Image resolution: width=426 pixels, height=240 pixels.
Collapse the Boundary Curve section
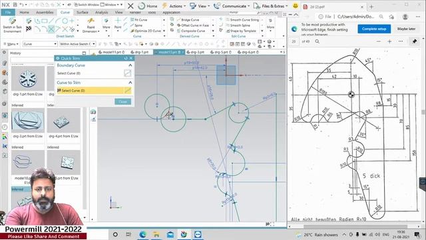pyautogui.click(x=130, y=65)
